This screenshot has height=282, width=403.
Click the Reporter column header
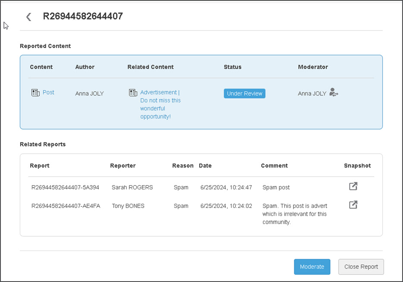[x=123, y=165]
